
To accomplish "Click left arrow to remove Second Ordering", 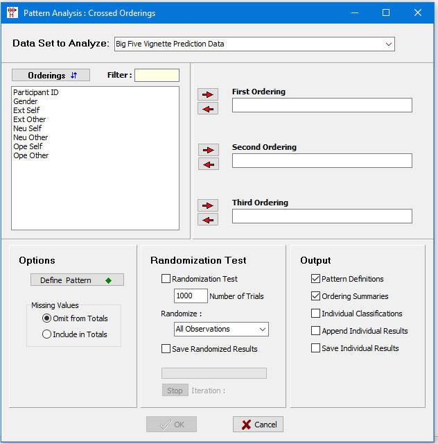I will click(x=207, y=164).
